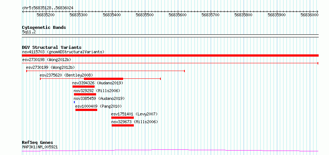Open the RefSeq Genes track heading

pyautogui.click(x=38, y=143)
